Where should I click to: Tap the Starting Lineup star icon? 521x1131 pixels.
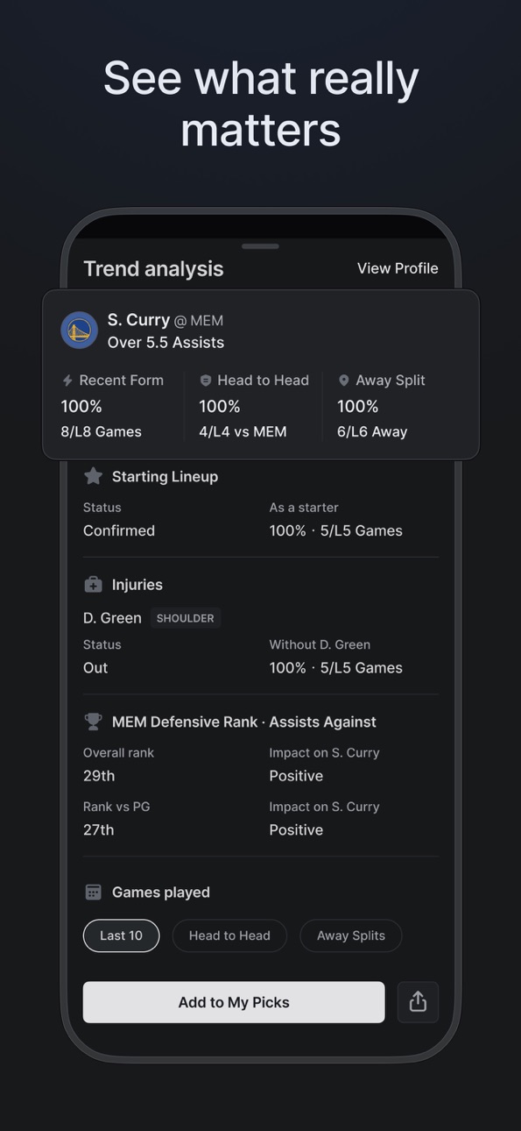(x=93, y=476)
